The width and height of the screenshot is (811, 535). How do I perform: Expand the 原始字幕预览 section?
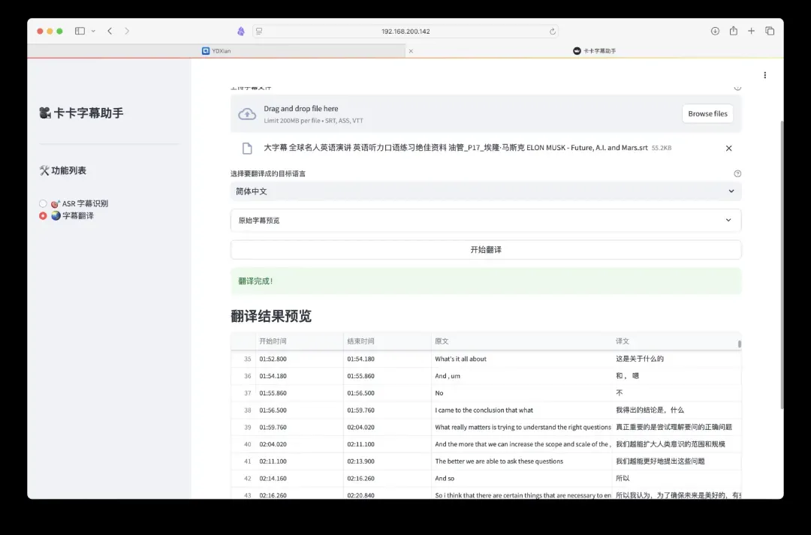(485, 221)
